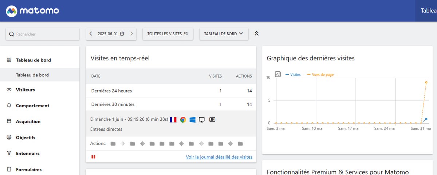The image size is (437, 175).
Task: Click the Chrome browser icon
Action: point(183,119)
